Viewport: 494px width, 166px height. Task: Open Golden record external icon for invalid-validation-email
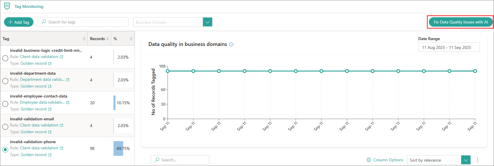click(x=50, y=132)
